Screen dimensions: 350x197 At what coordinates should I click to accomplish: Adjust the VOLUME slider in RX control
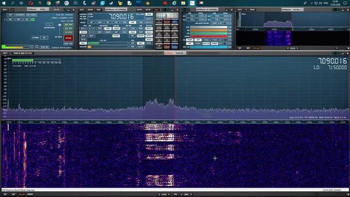pos(108,47)
